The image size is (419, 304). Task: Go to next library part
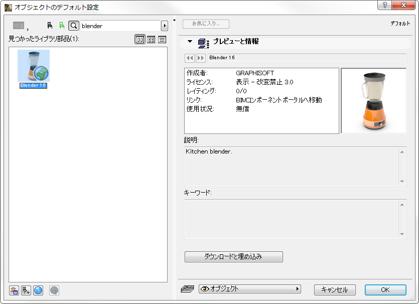[x=201, y=58]
